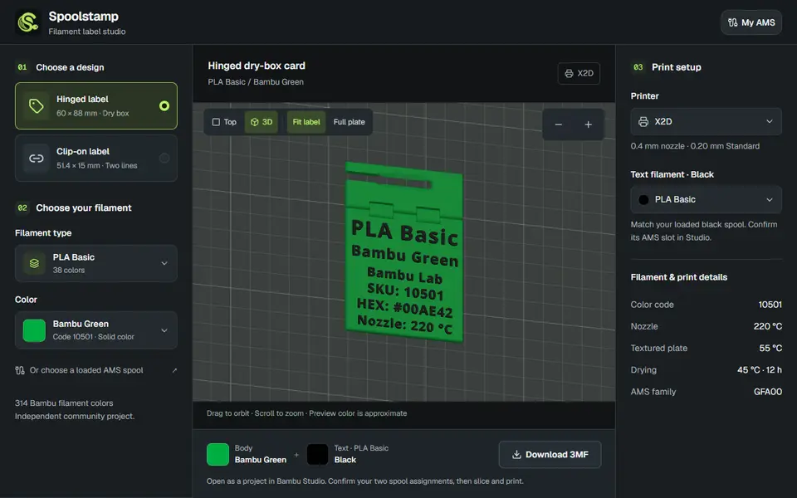
Task: Click the Drying value 45 °C · 12 h
Action: point(760,370)
